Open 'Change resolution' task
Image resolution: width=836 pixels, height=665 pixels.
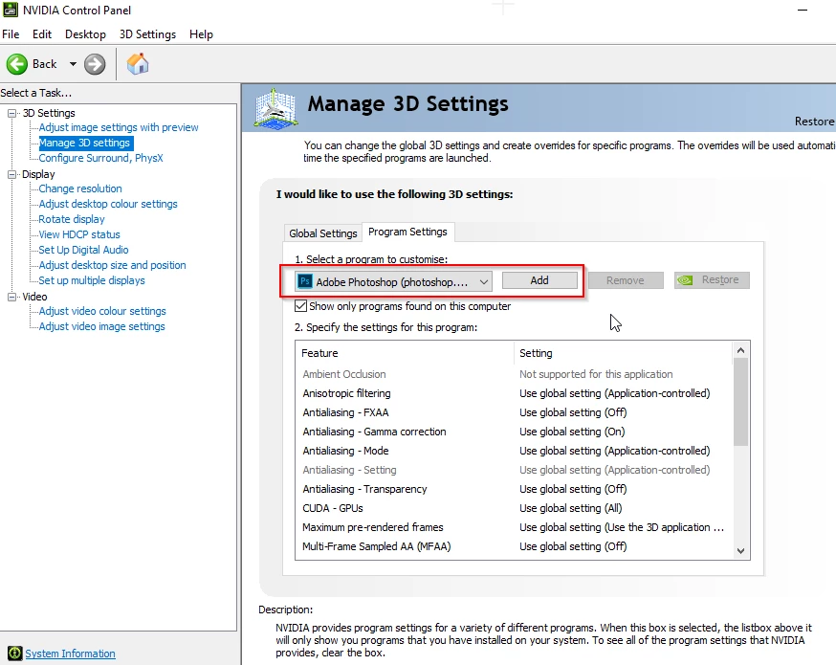(x=80, y=188)
